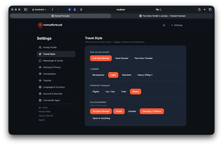This screenshot has height=146, width=223.
Task: Set preferred transport to Mixed
Action: coord(135,92)
